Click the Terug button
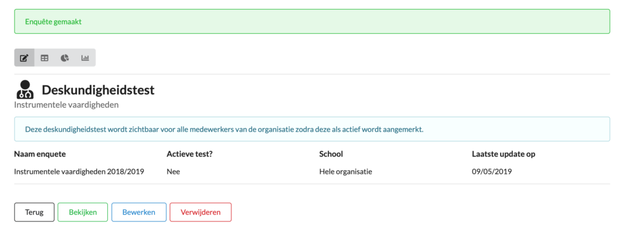 [34, 212]
